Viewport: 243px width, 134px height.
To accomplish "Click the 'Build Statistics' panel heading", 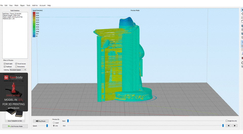I will point(15,11).
